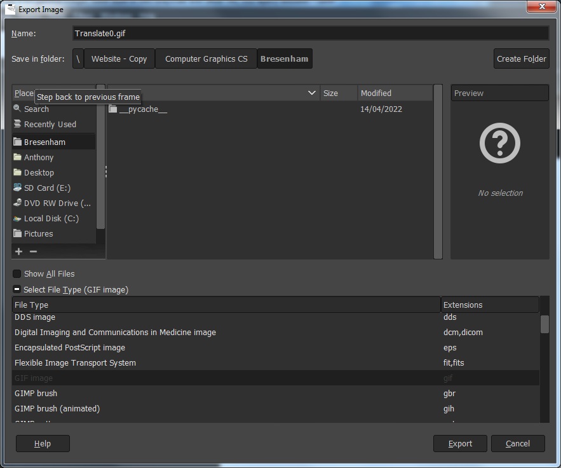Click the GIMP icon in title bar

[x=11, y=9]
